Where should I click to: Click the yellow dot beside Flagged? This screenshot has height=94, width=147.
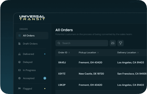45,89
